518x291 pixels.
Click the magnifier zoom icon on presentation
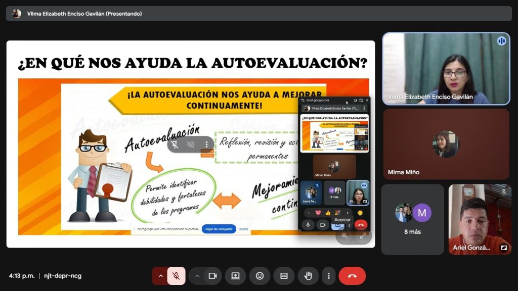[x=345, y=236]
